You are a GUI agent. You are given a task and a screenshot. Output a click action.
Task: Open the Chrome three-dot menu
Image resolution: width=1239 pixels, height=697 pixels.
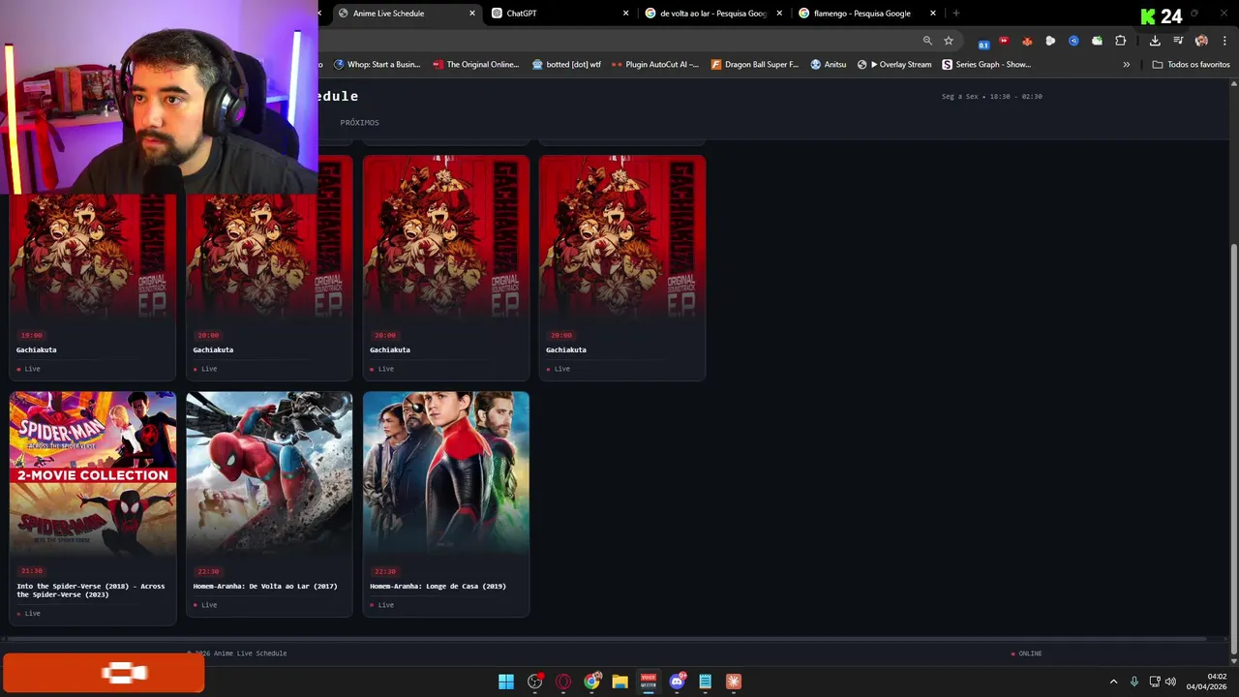[x=1224, y=41]
